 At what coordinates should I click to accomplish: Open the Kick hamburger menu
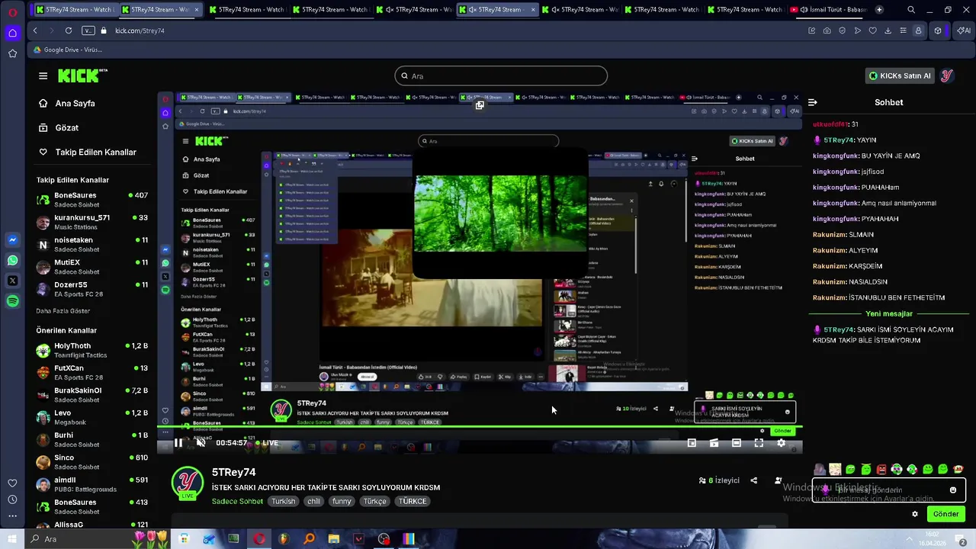(43, 75)
